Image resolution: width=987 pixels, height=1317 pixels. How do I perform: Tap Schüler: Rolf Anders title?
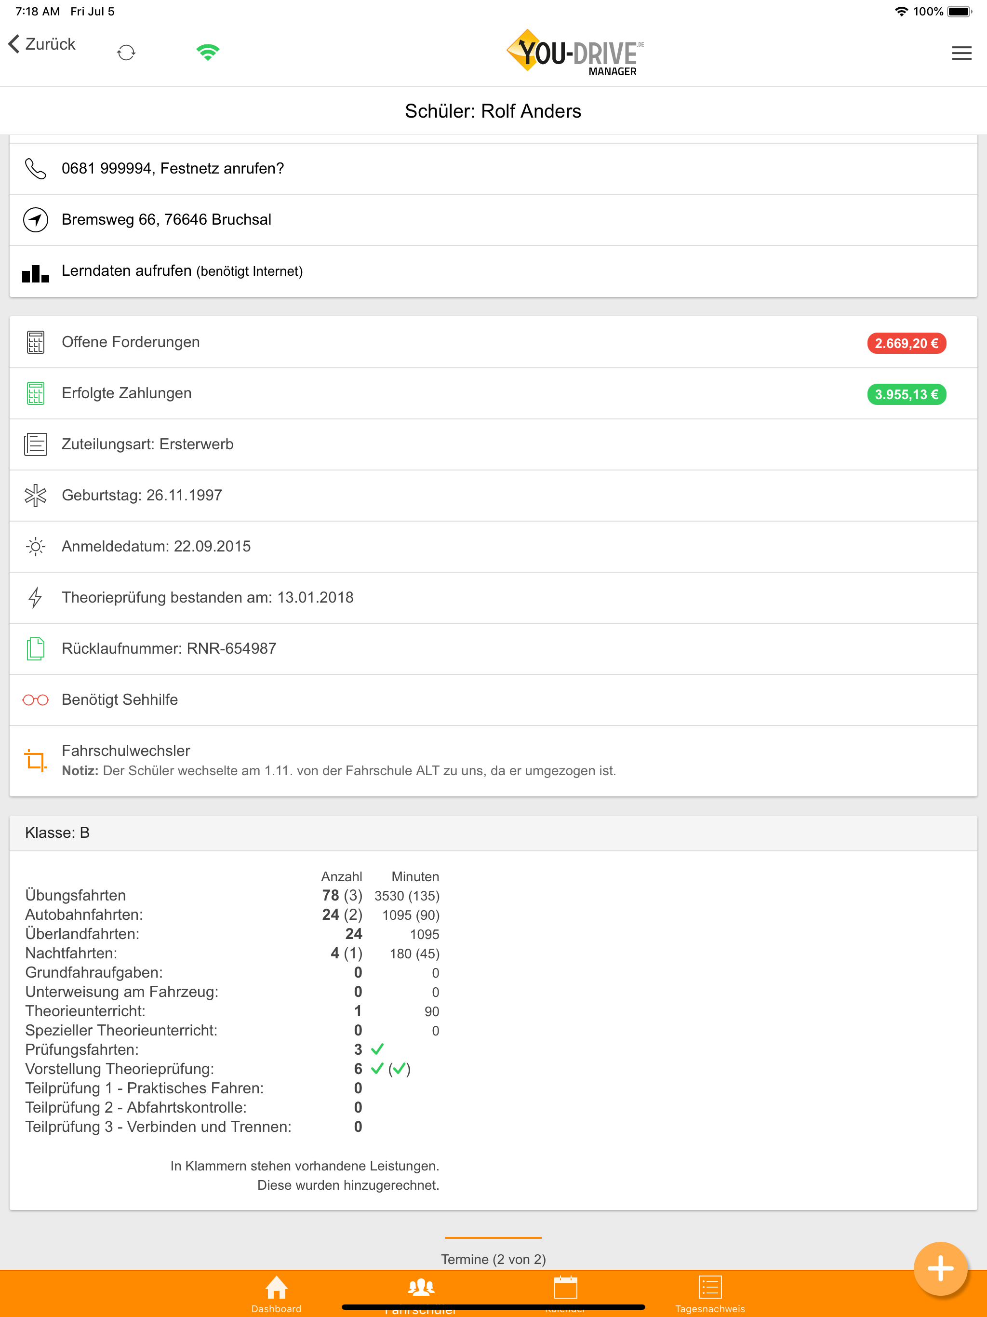coord(493,111)
